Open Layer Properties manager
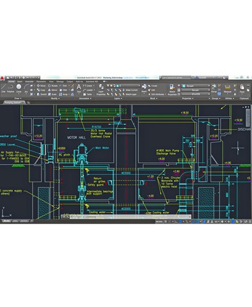 (101, 90)
